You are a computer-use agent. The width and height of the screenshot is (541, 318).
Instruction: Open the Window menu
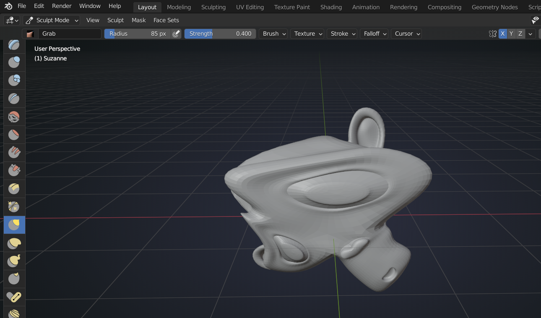90,6
